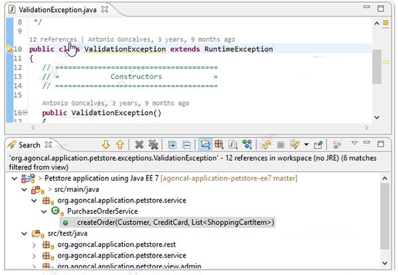Expand all search result nodes
Screen dimensions: 398x275
172,145
